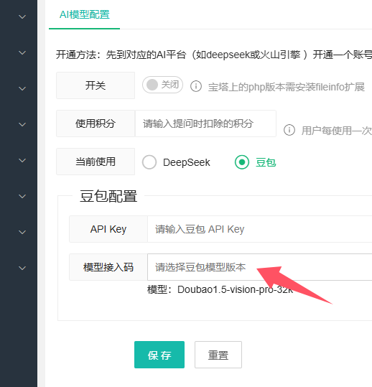Image resolution: width=372 pixels, height=387 pixels.
Task: Expand the sixth sidebar chevron
Action: [22, 196]
